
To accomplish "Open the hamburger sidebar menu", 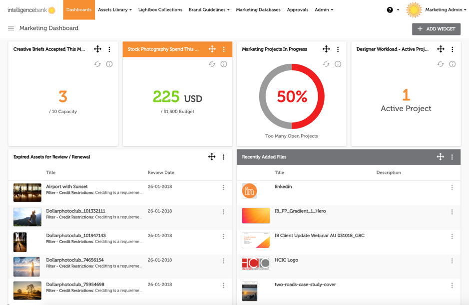I will coord(11,28).
